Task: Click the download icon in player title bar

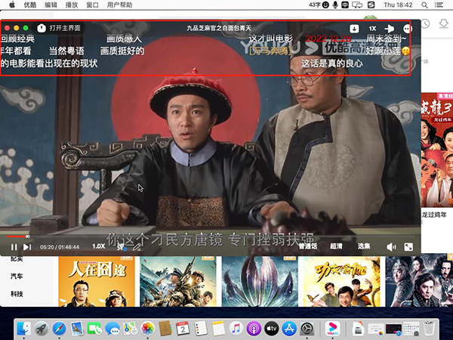Action: click(354, 29)
